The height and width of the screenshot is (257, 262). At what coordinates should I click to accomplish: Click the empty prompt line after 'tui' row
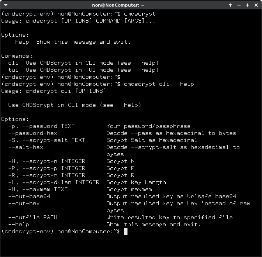coord(61,77)
